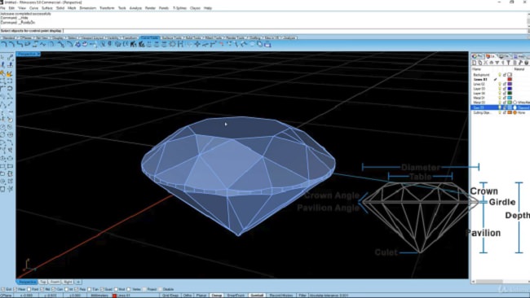Open the Curve menu
The image size is (530, 298).
coord(33,8)
